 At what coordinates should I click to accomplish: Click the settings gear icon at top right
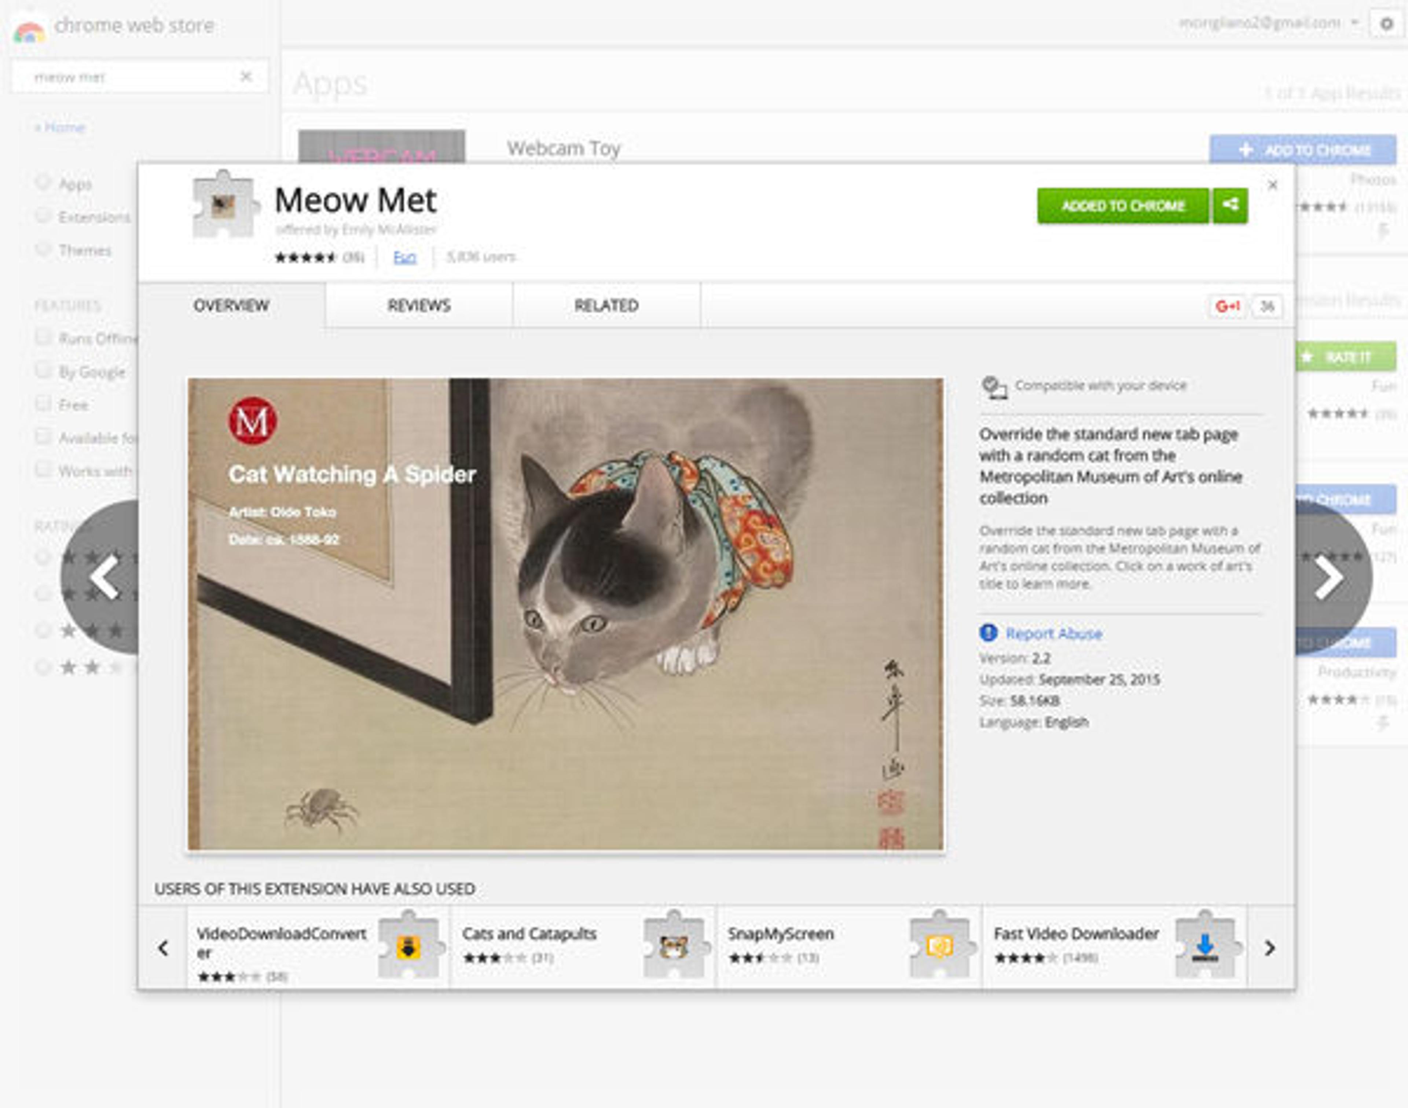click(x=1386, y=24)
